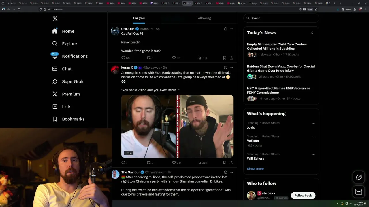Click Show more under What's happening
Viewport: 369px width, 207px height.
[x=255, y=169]
